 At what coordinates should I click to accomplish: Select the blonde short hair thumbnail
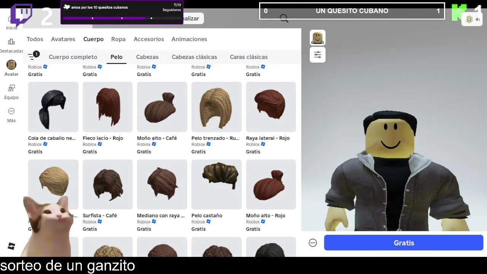pos(53,185)
